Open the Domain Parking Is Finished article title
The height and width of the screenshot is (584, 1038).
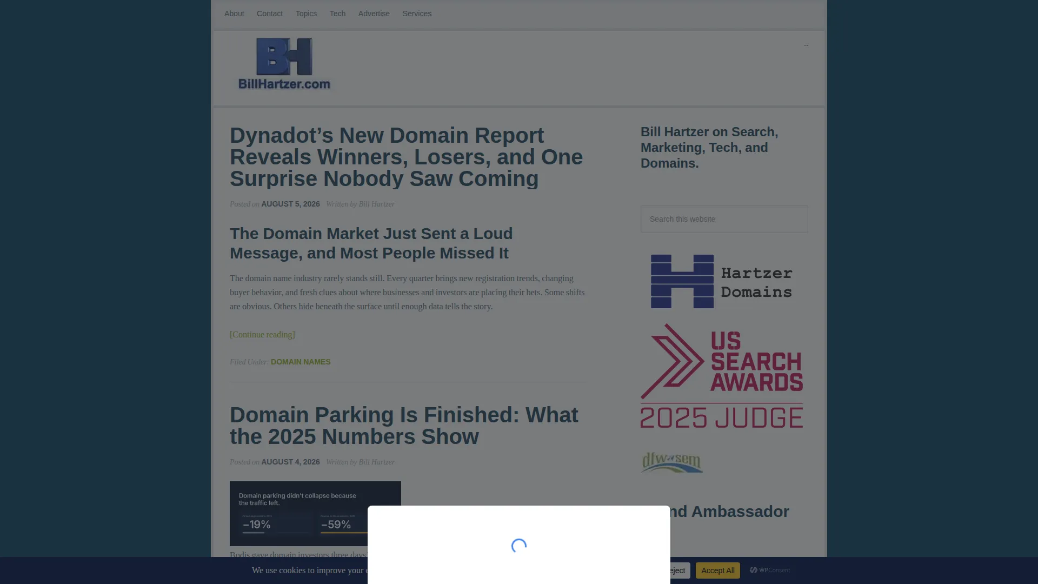[x=404, y=426]
